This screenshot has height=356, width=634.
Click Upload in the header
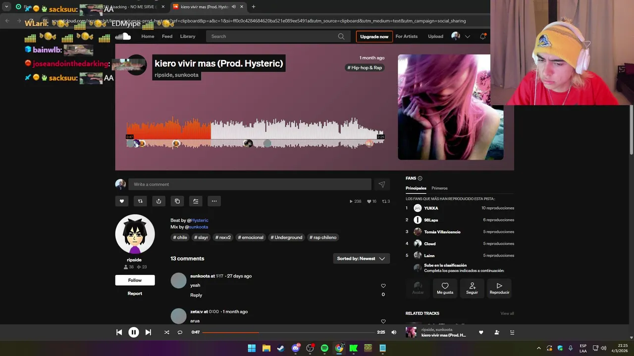click(x=435, y=36)
